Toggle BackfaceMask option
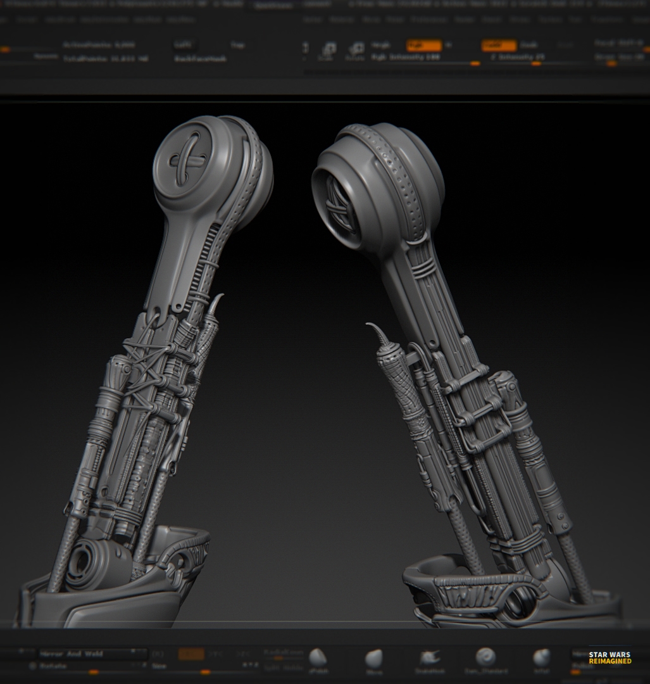The width and height of the screenshot is (650, 684). click(x=200, y=58)
